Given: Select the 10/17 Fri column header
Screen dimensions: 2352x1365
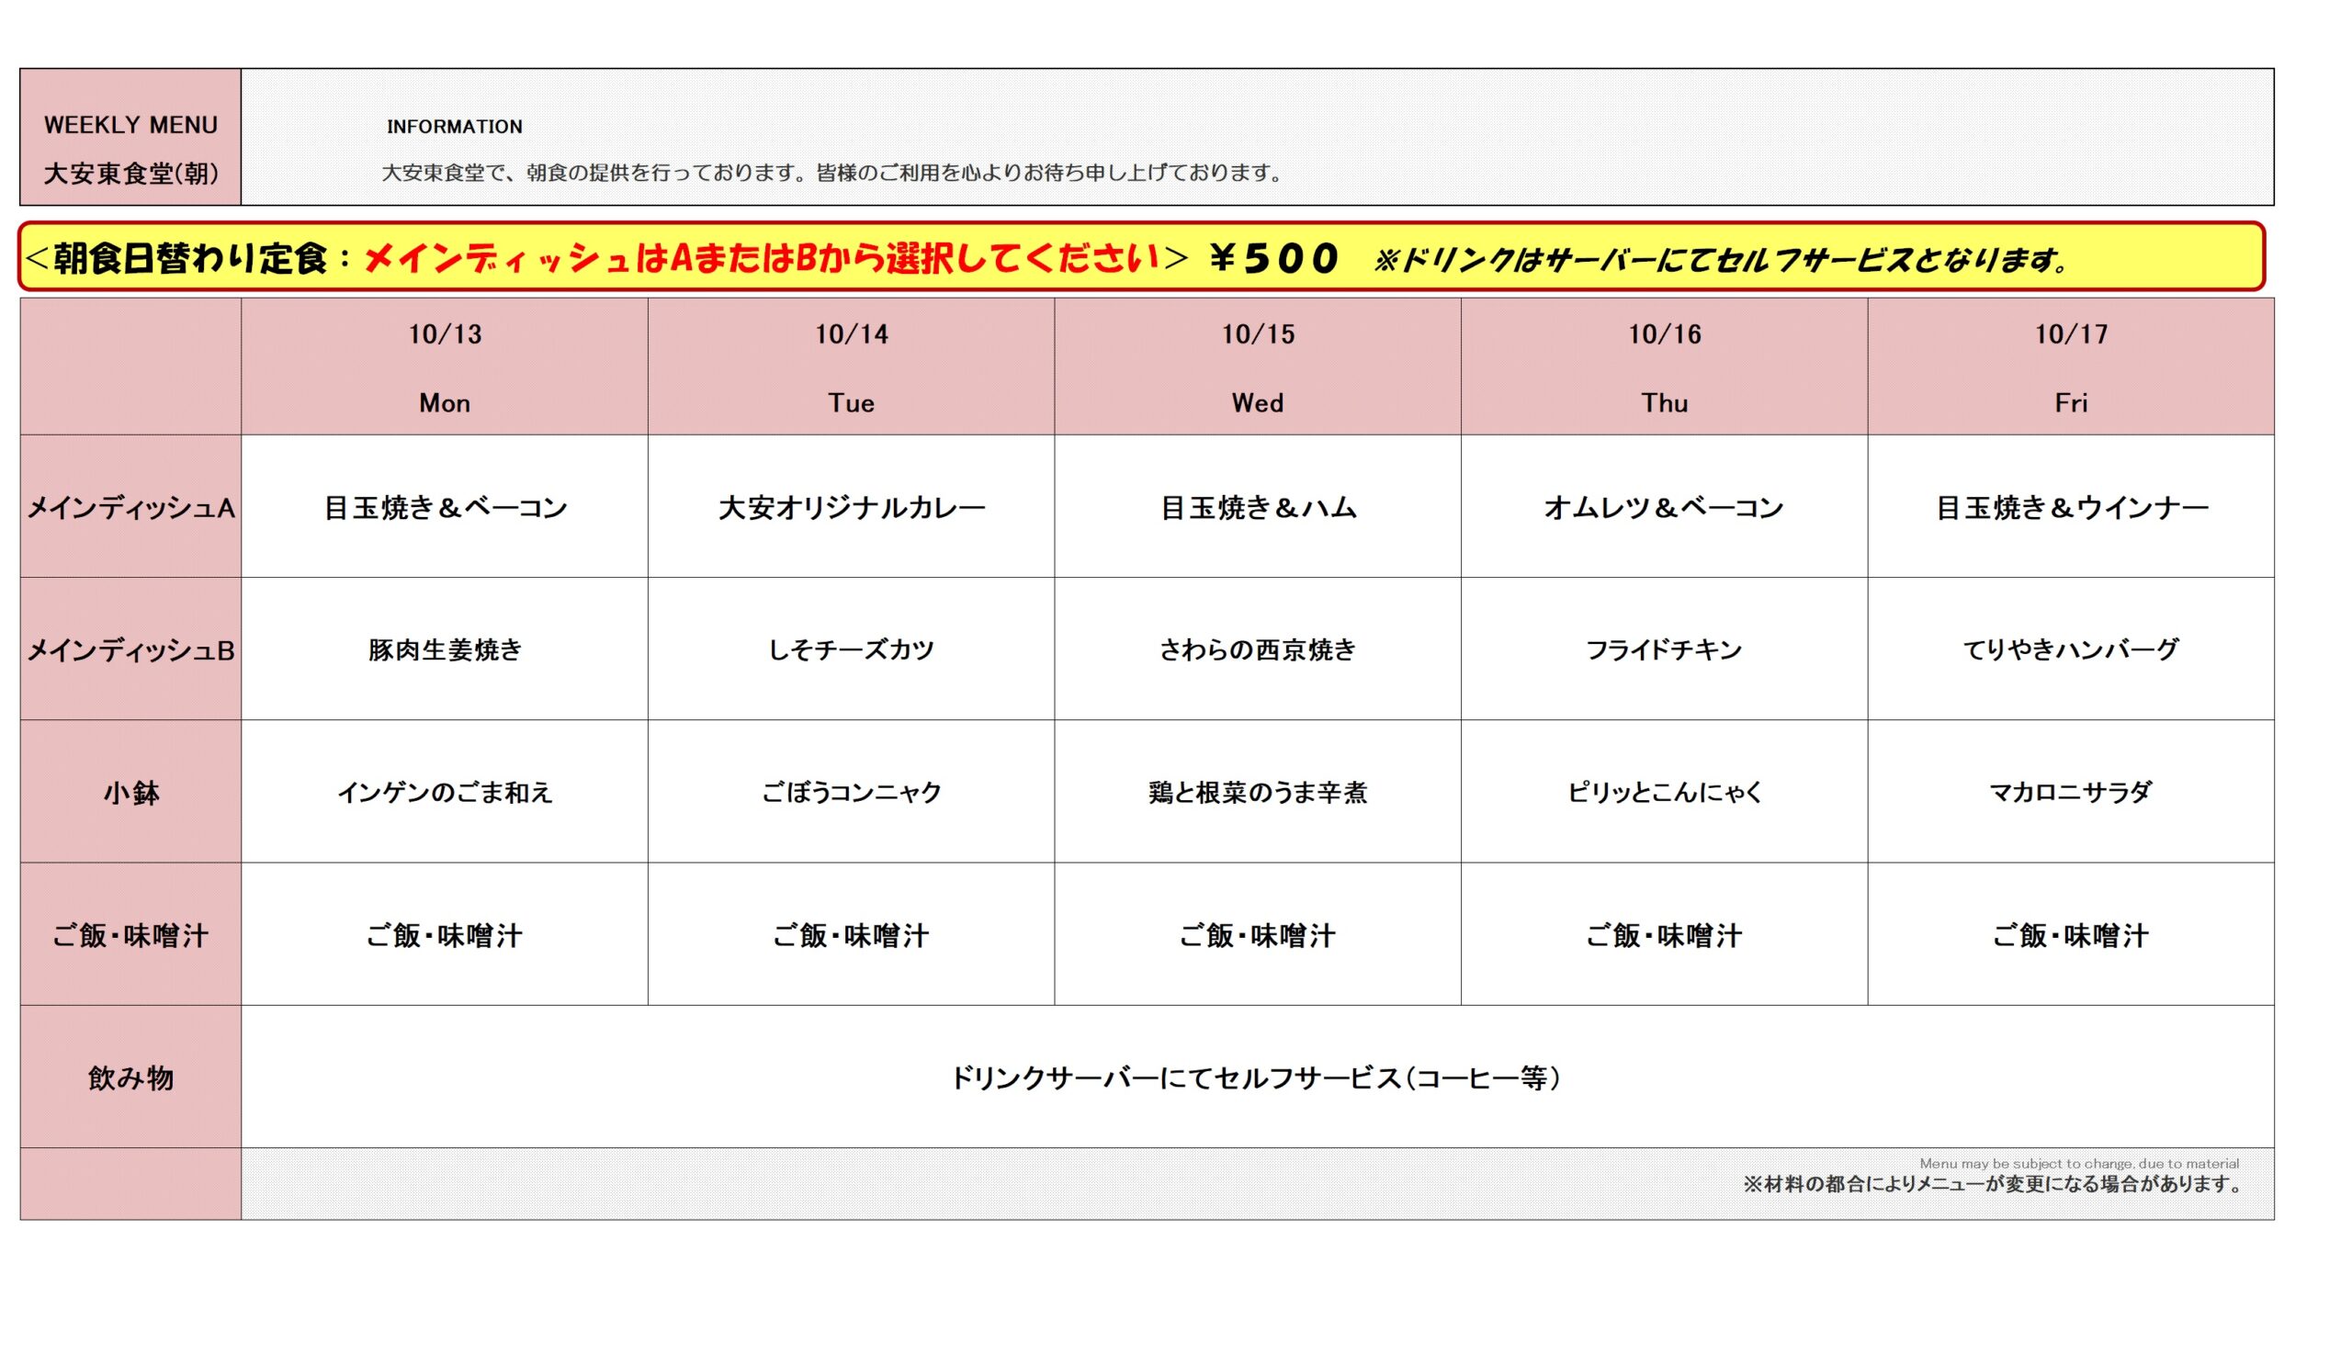Looking at the screenshot, I should coord(2070,367).
